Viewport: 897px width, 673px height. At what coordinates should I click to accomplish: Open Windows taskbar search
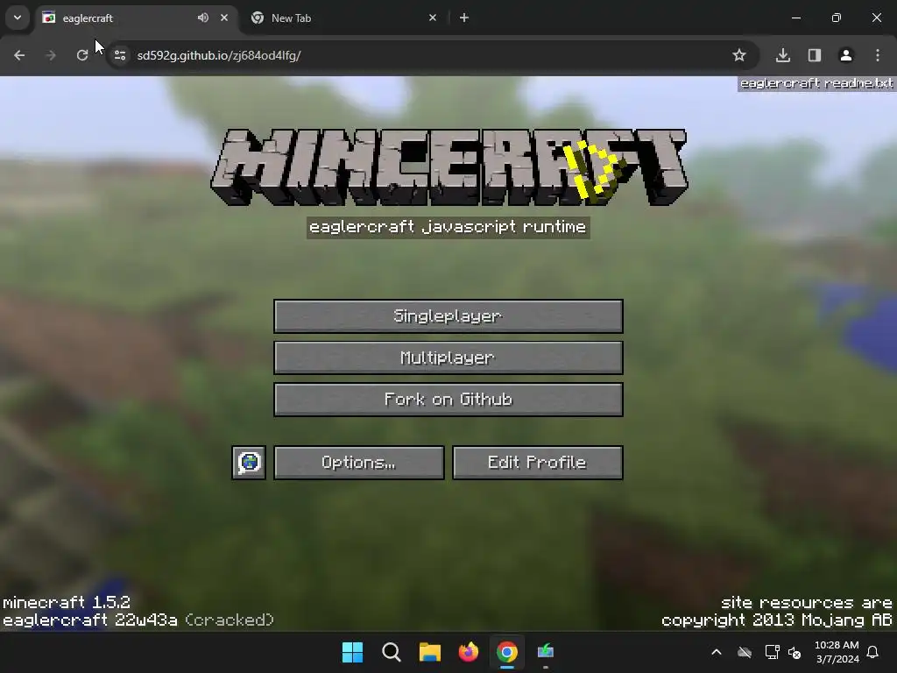(x=392, y=652)
